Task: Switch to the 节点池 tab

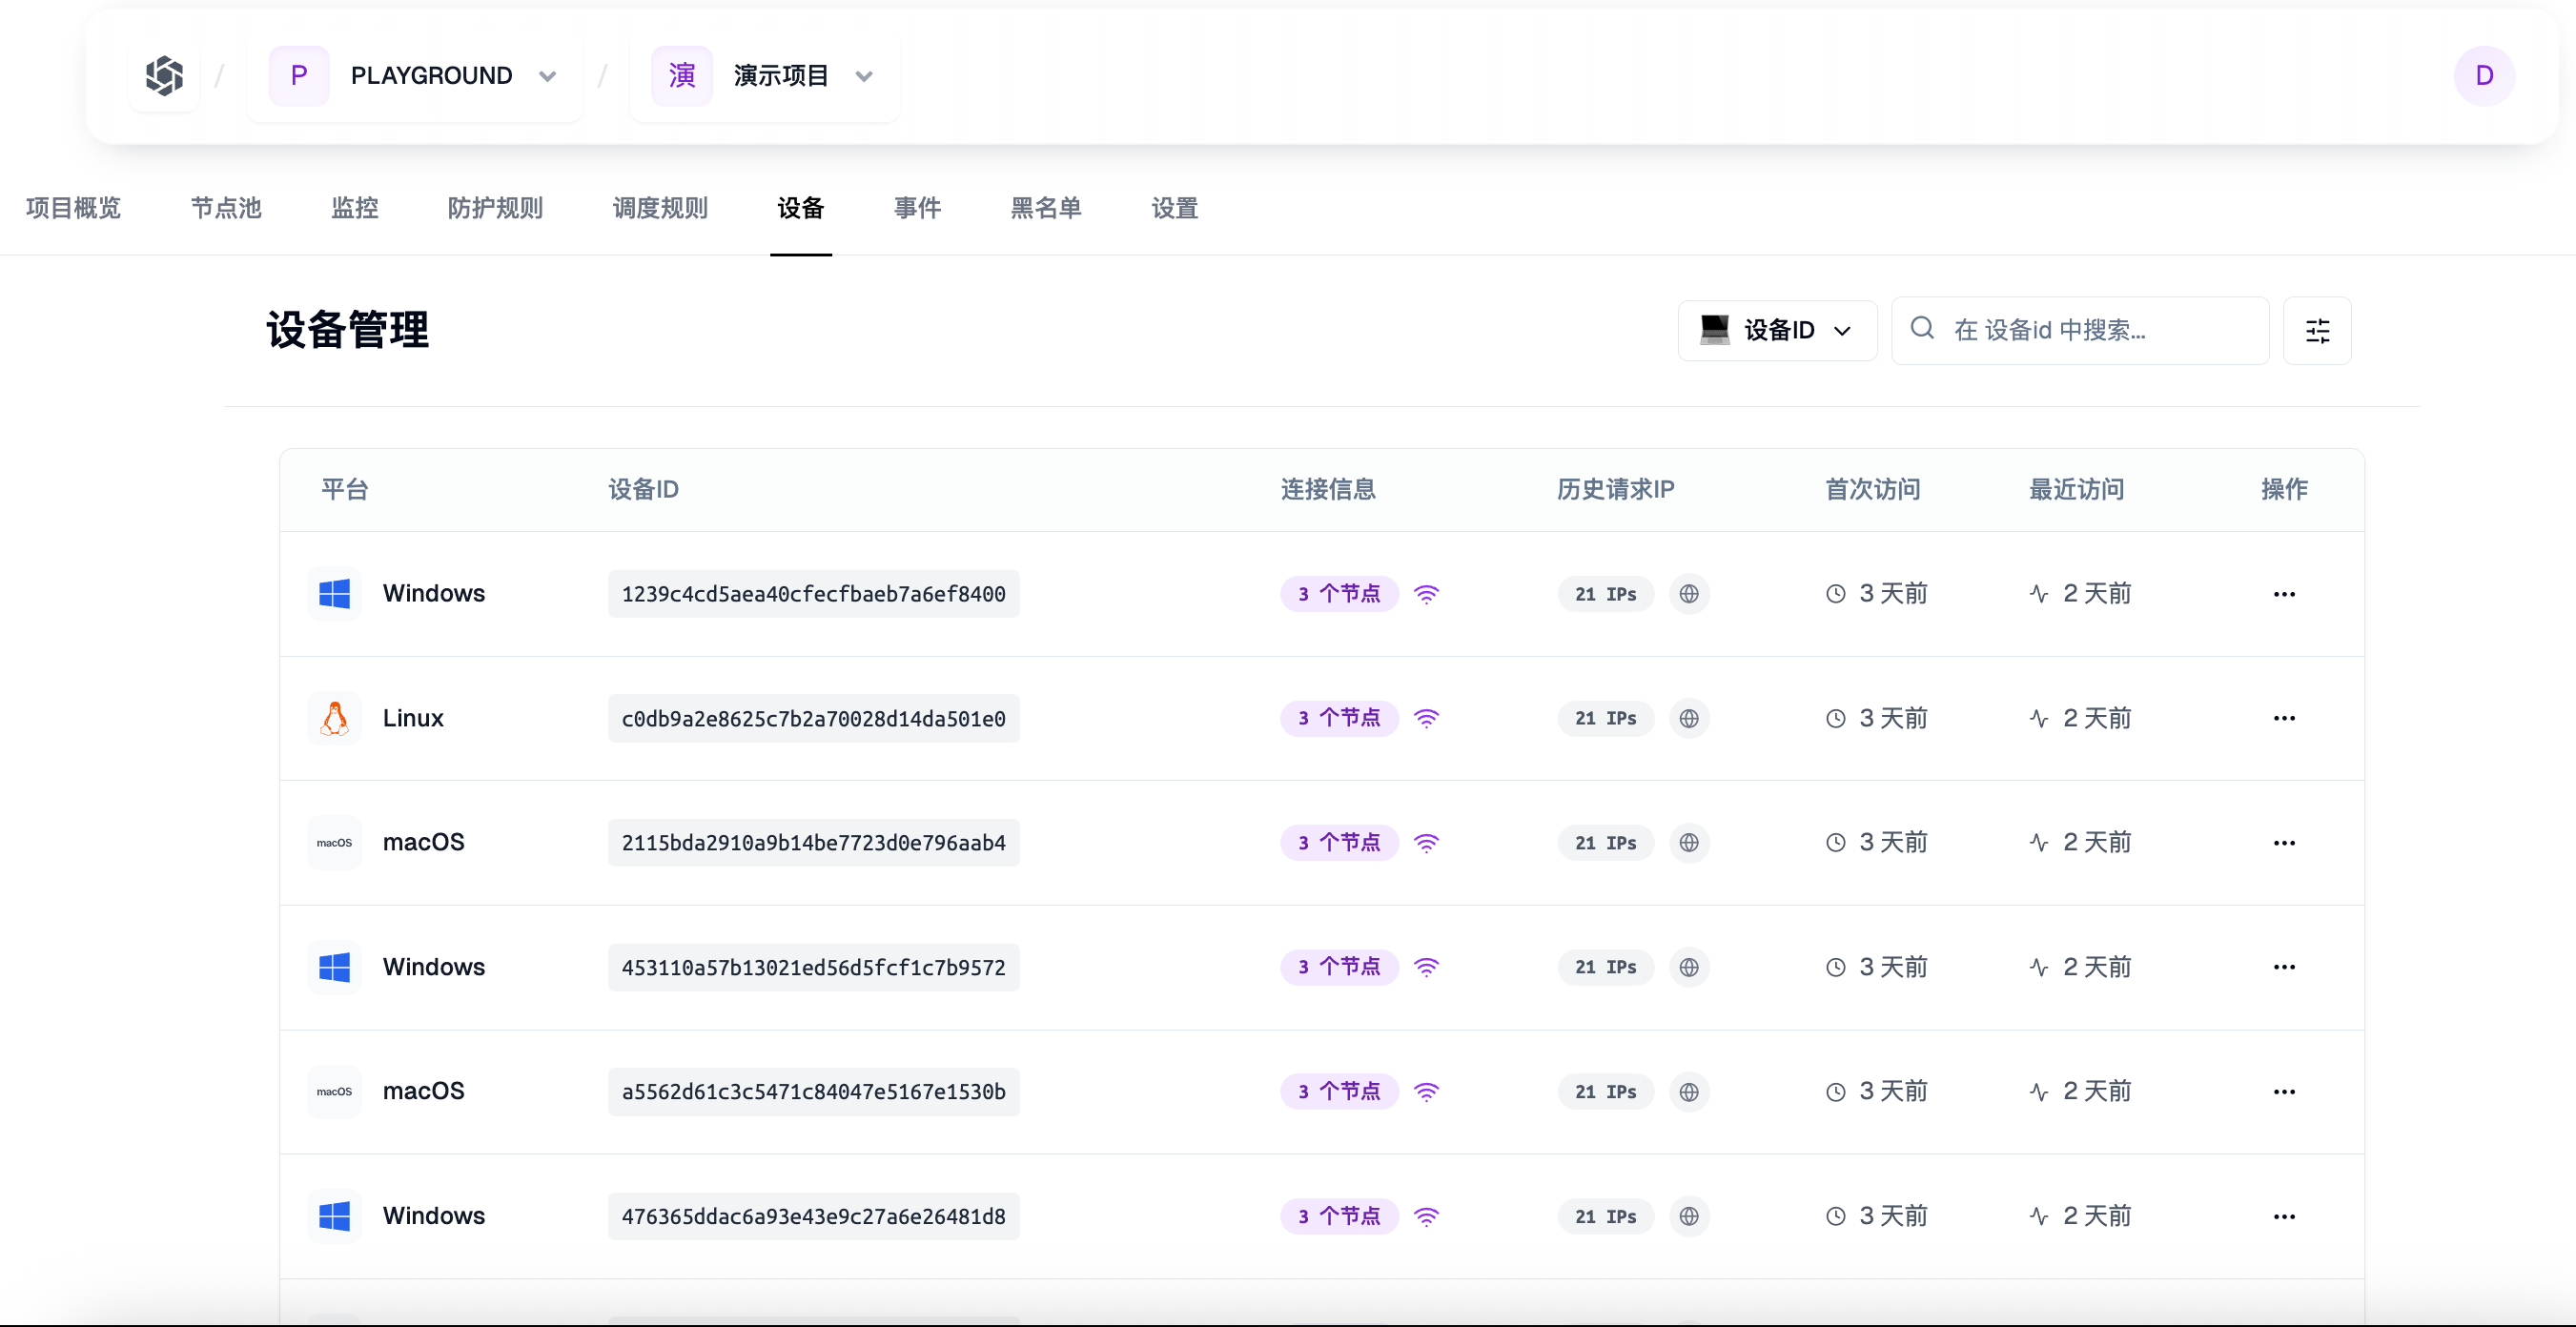Action: click(x=226, y=208)
